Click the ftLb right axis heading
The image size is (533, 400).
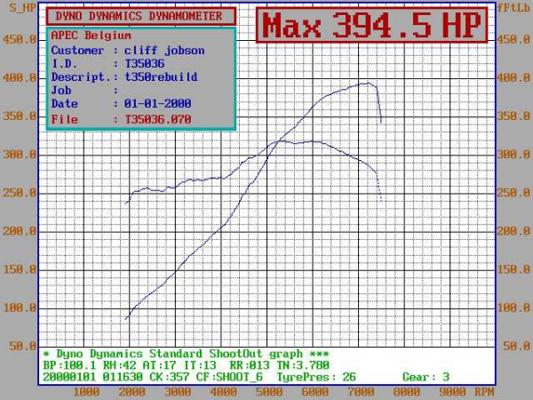click(514, 7)
